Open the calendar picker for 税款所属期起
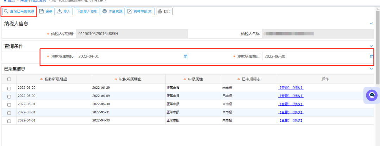380x146 pixels. tap(185, 57)
